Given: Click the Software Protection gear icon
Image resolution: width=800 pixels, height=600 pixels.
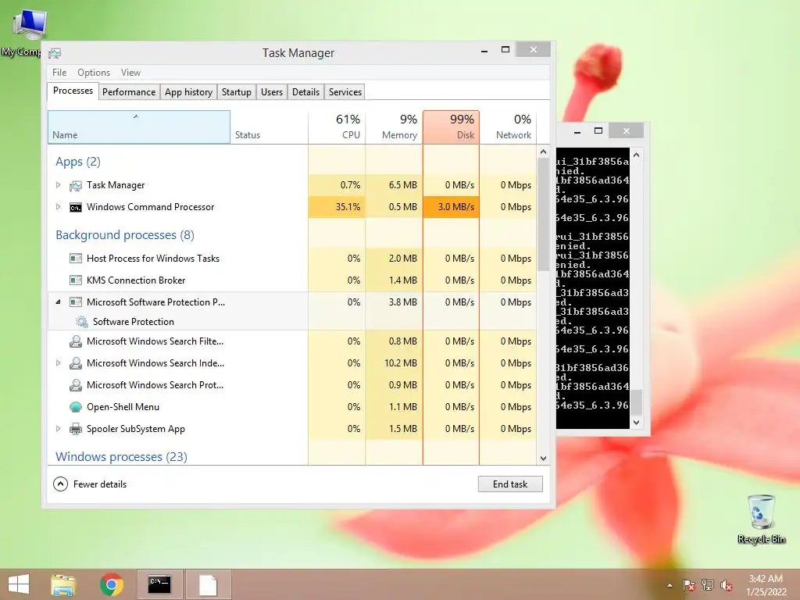Looking at the screenshot, I should 81,321.
